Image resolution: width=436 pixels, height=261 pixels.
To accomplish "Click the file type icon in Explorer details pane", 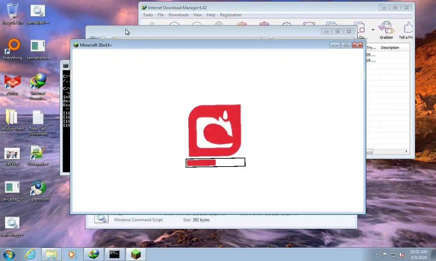I will tap(101, 218).
